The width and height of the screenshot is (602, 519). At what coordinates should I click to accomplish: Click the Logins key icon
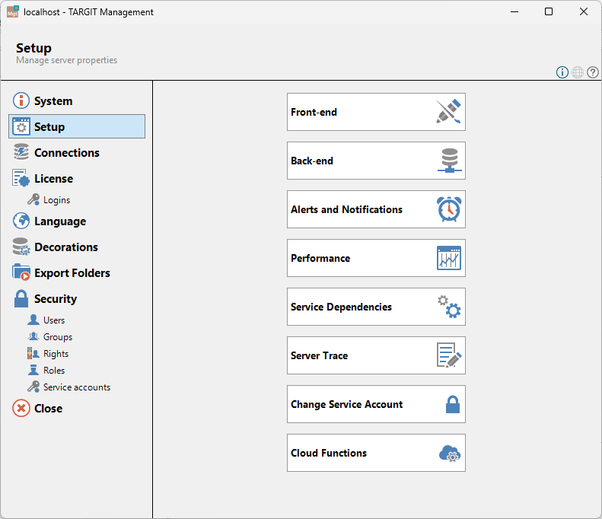tap(33, 199)
